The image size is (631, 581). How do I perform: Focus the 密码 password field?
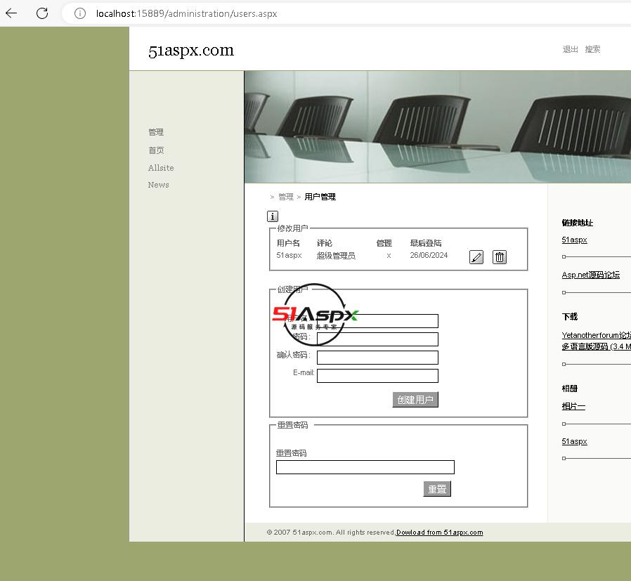377,339
